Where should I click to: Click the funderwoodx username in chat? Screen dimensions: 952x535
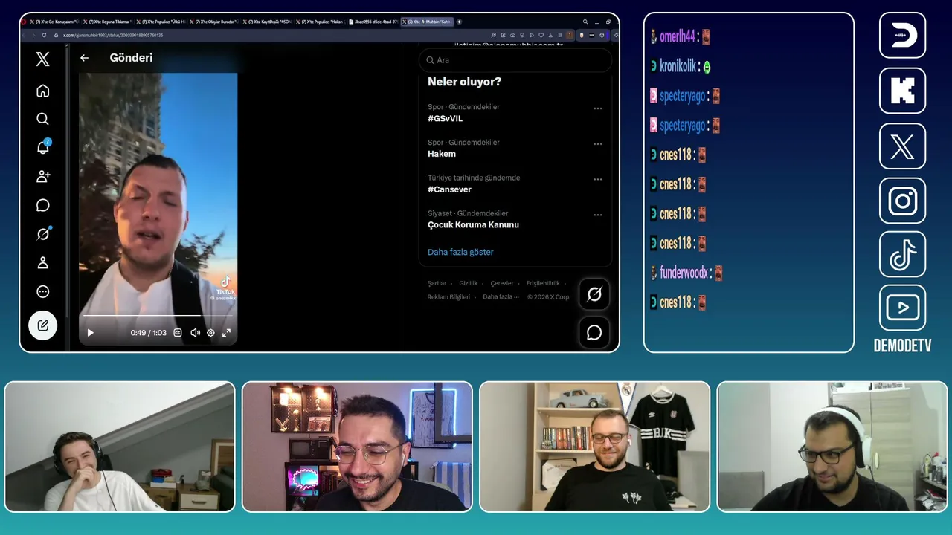pos(684,273)
